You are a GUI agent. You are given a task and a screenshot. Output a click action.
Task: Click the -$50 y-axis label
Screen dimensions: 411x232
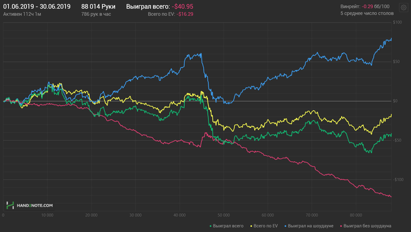tap(397, 140)
